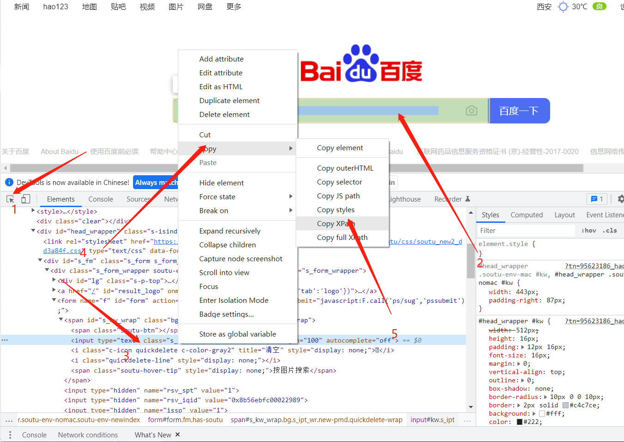
Task: Select Store as global variable
Action: [238, 334]
